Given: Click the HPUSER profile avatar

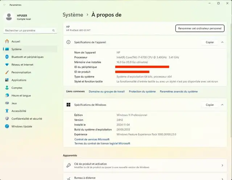Looking at the screenshot, I should 9,17.
